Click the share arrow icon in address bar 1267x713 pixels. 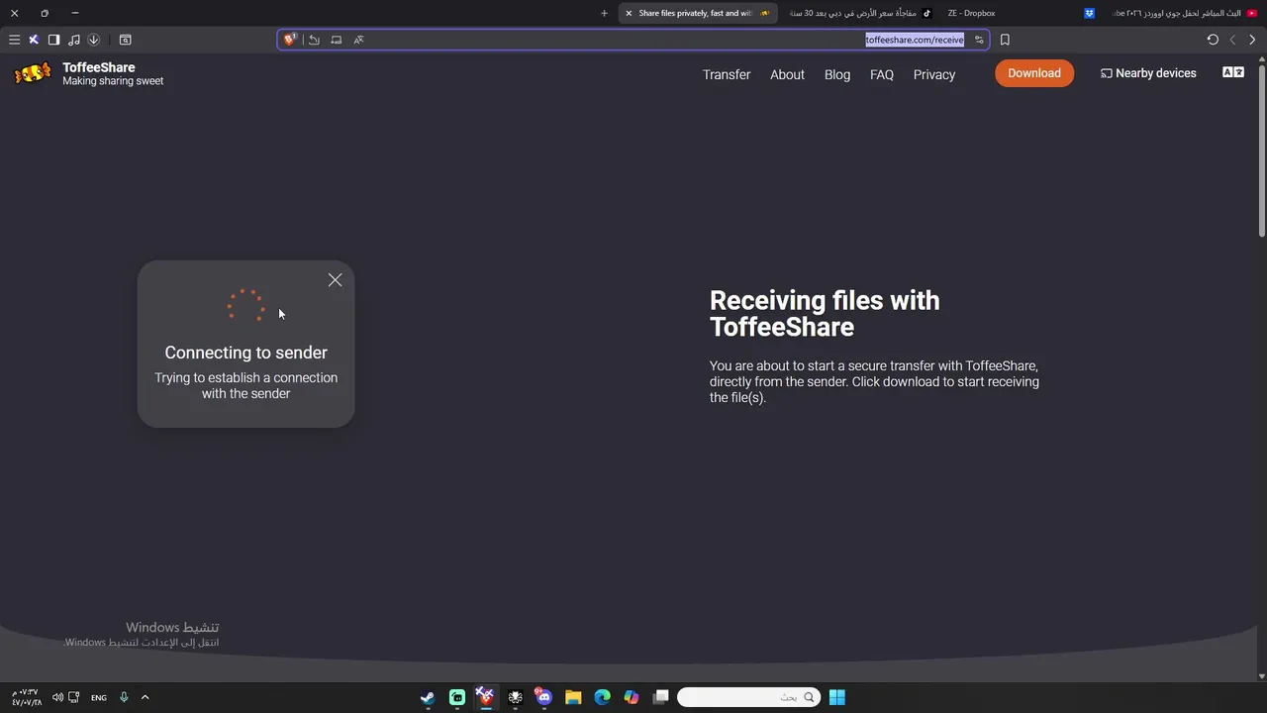click(x=314, y=40)
